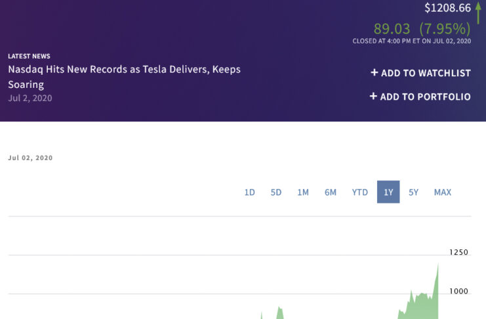
Task: Click the closed at 4:00 PM timestamp
Action: pyautogui.click(x=411, y=41)
